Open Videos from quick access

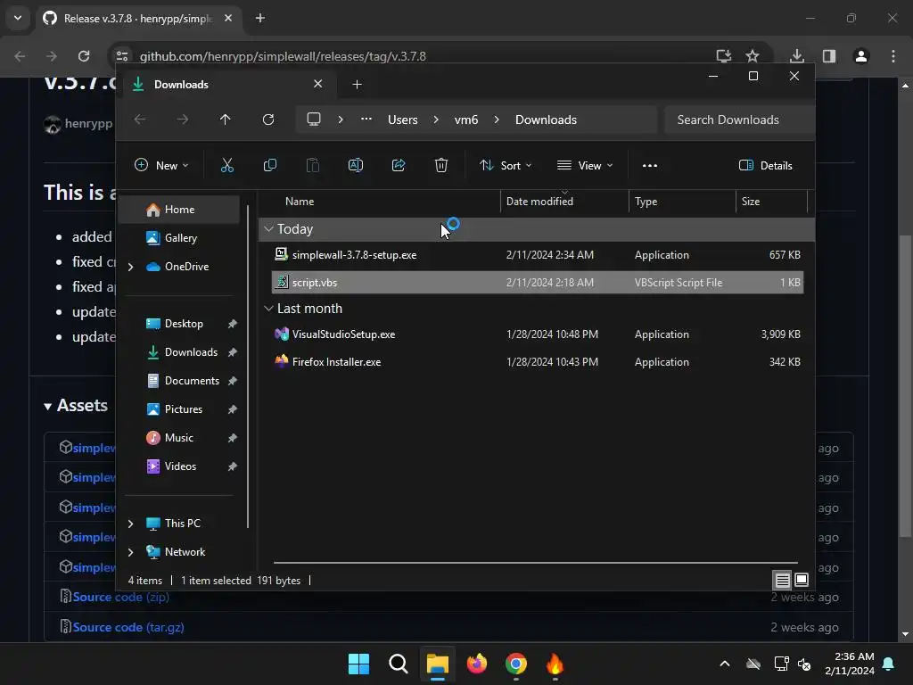pyautogui.click(x=180, y=466)
